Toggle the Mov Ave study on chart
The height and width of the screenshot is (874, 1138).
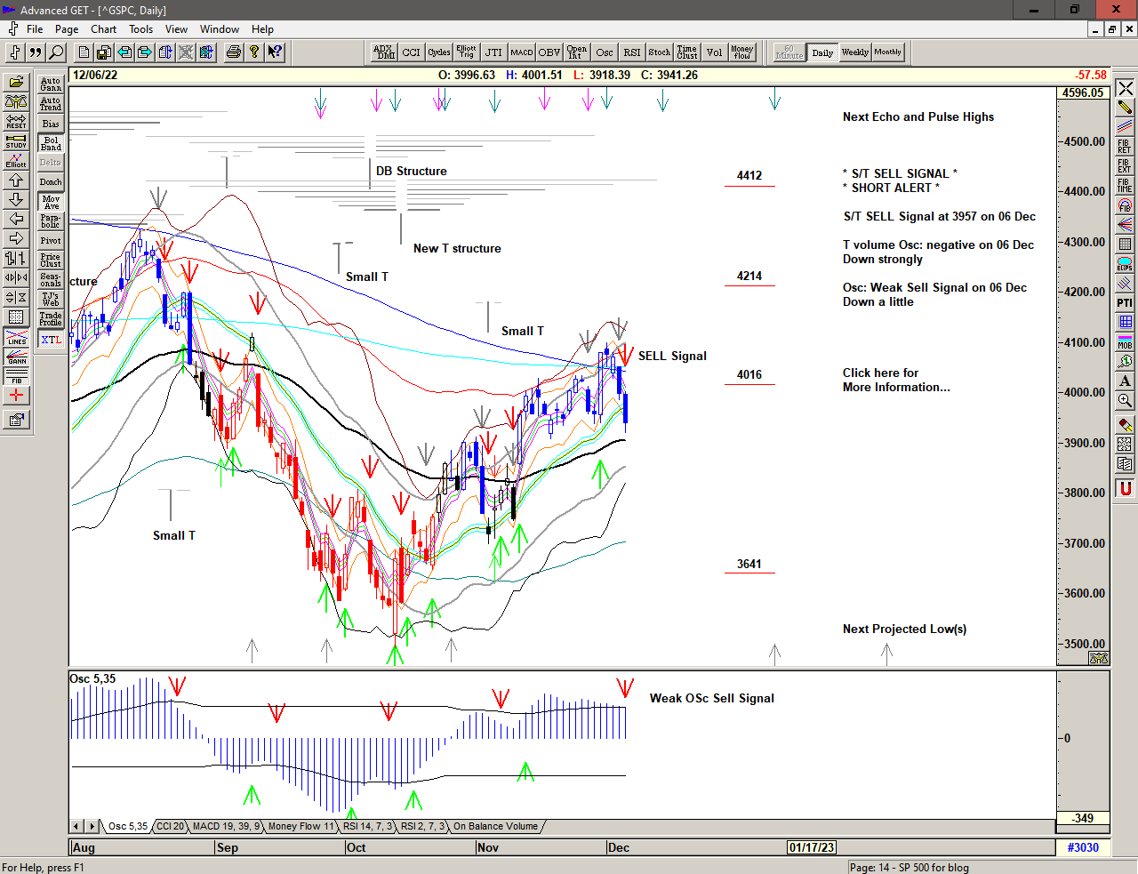(x=51, y=202)
